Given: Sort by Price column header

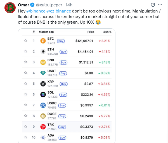Looking at the screenshot, I should 91,32.
